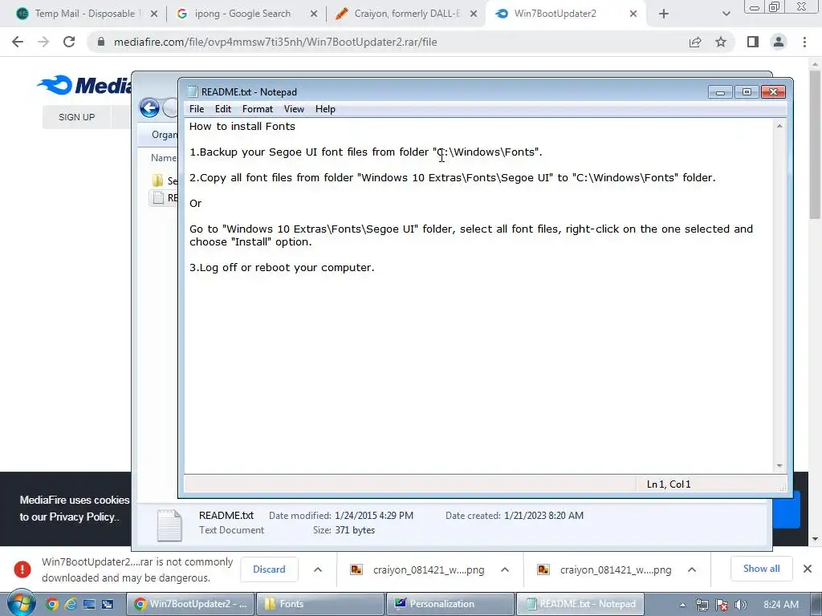This screenshot has height=616, width=822.
Task: Open the Notepad File menu
Action: (x=197, y=109)
